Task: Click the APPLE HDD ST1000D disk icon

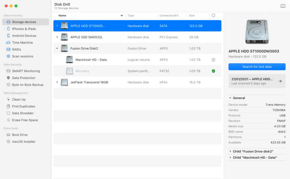Action: pyautogui.click(x=64, y=26)
